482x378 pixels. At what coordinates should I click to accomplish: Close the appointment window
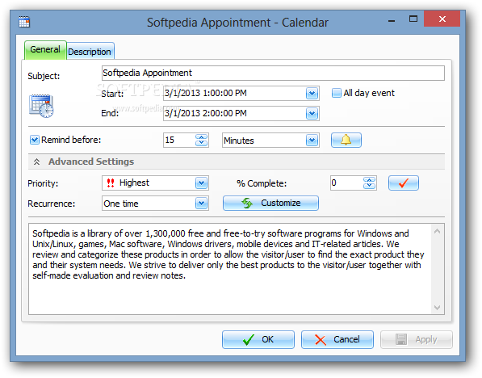442,19
